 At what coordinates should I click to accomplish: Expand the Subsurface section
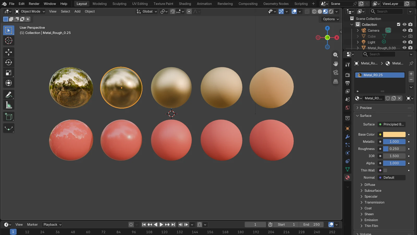click(373, 191)
